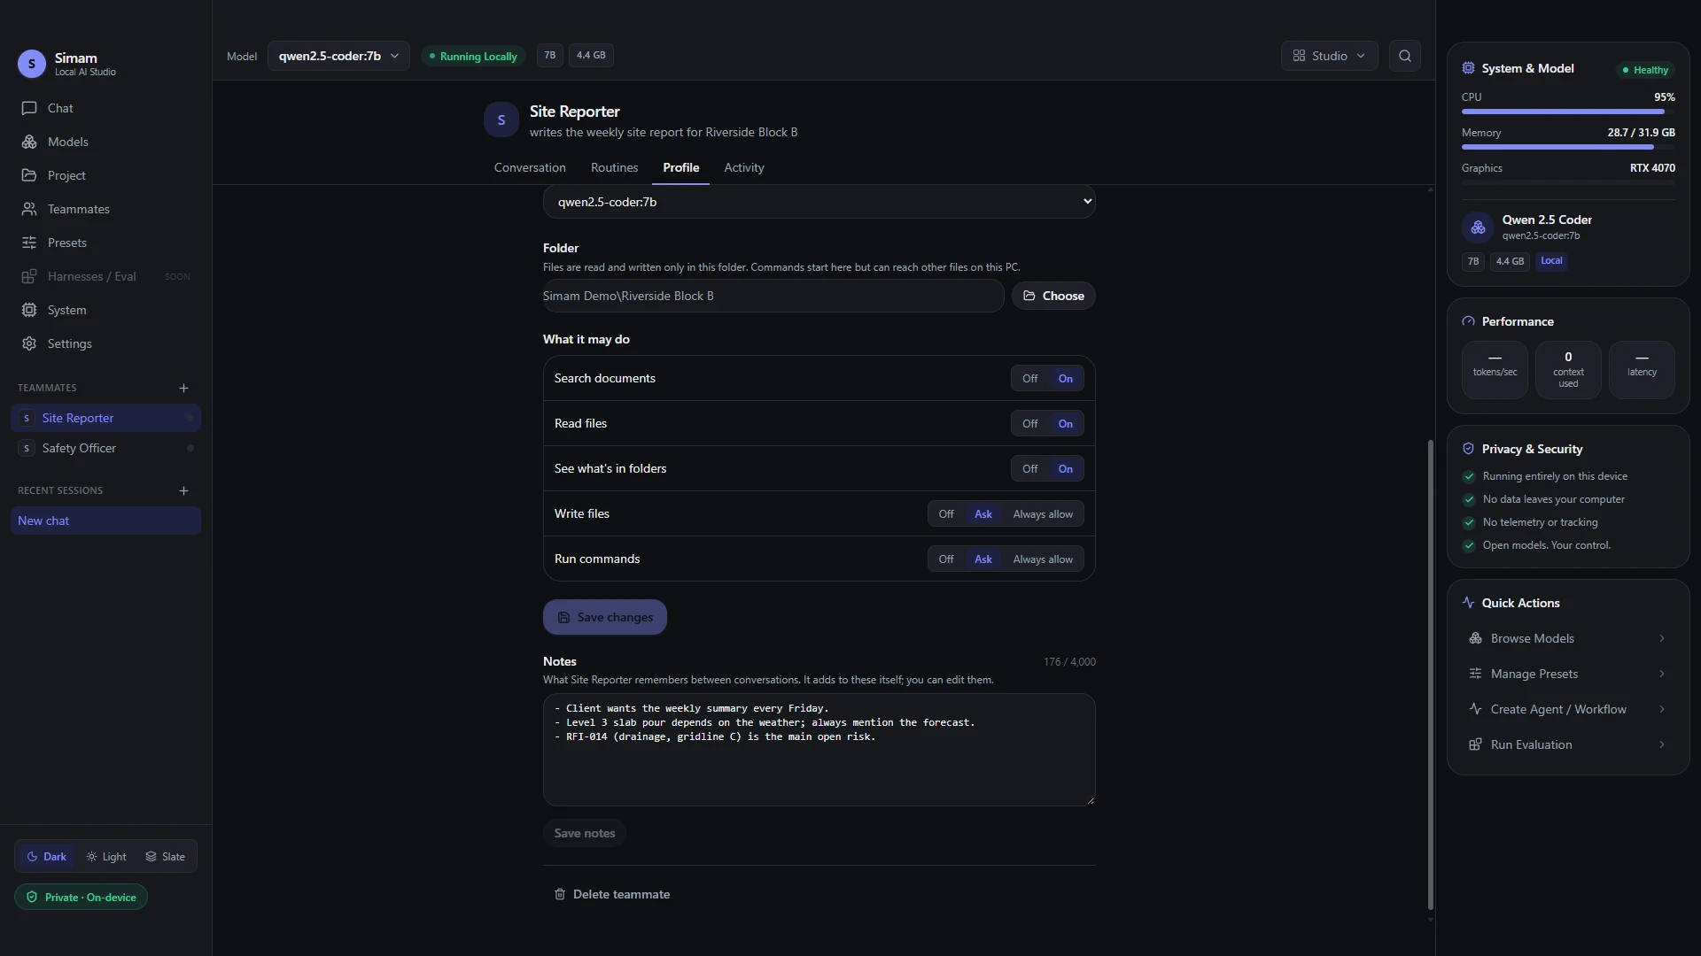Open the Project folder icon in sidebar
The width and height of the screenshot is (1701, 956).
click(x=29, y=175)
